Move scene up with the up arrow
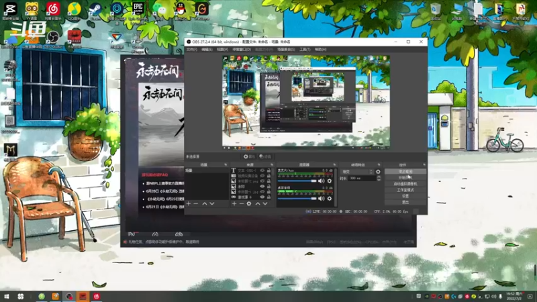This screenshot has width=537, height=302. [205, 204]
